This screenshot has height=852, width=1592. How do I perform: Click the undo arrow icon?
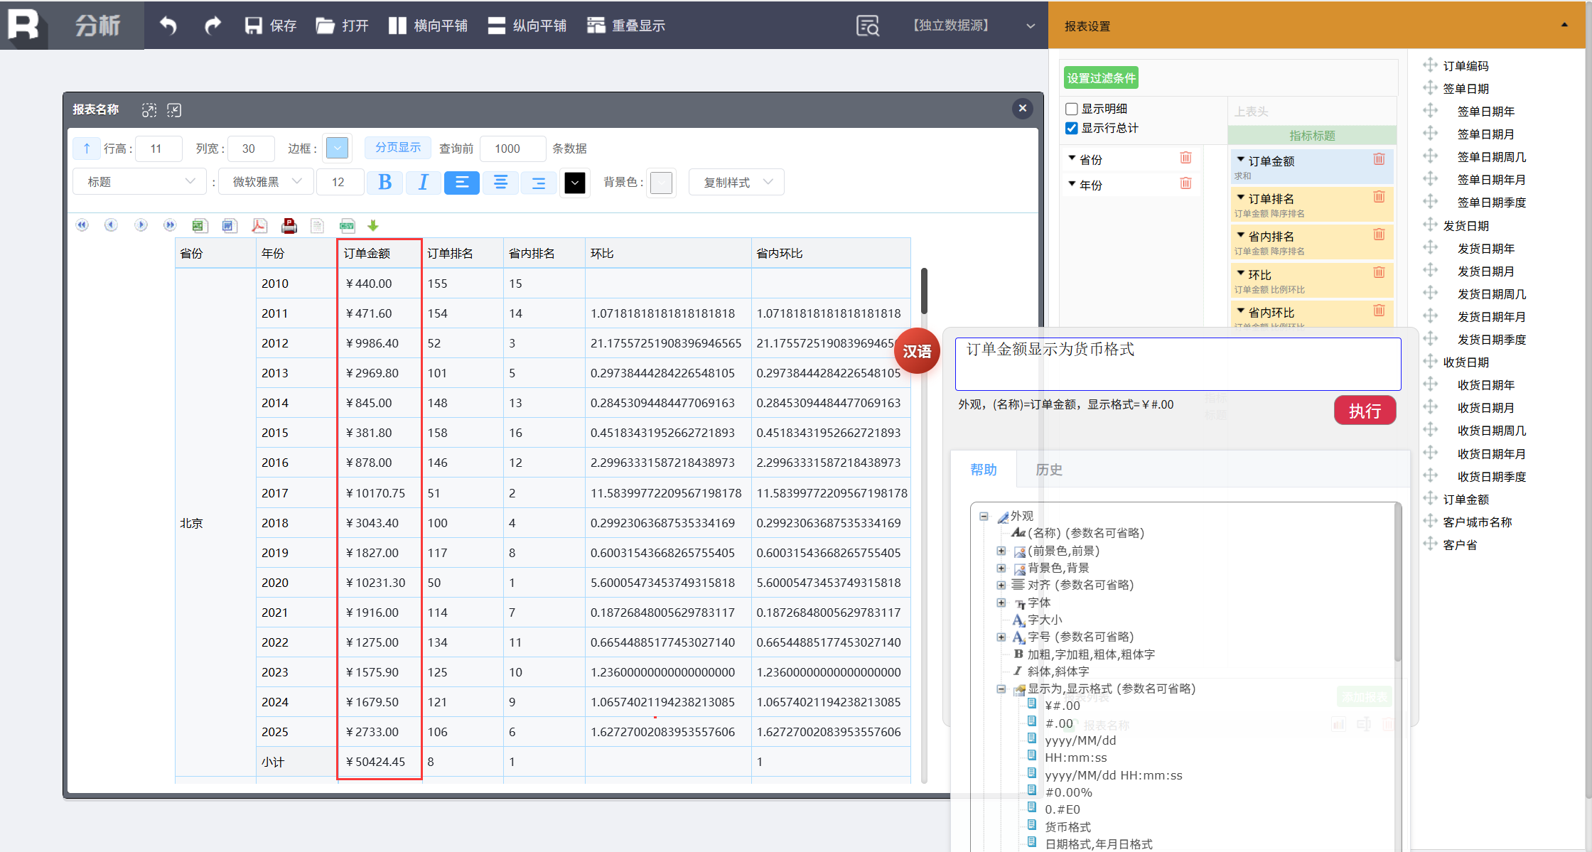[x=168, y=26]
